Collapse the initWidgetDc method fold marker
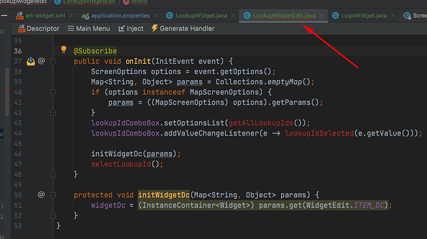Image resolution: width=427 pixels, height=239 pixels. pyautogui.click(x=53, y=195)
